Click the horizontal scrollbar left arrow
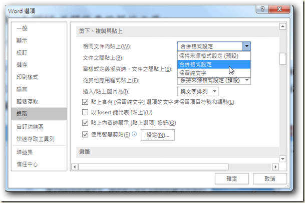The image size is (305, 203). coord(75,167)
